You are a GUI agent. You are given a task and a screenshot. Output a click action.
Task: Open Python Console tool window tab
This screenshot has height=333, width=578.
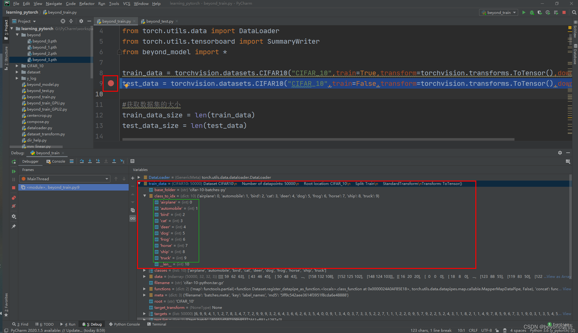pos(124,324)
